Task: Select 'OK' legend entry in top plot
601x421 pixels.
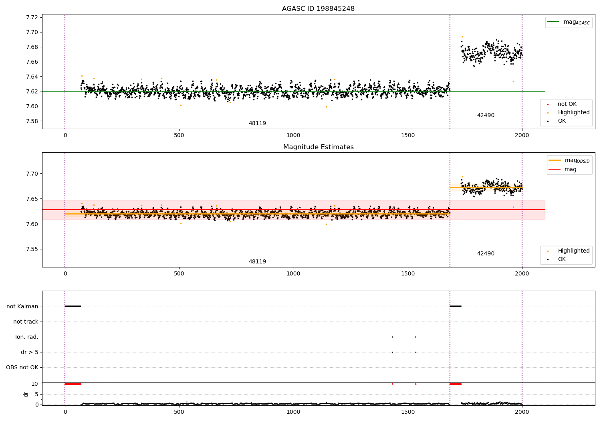Action: point(562,121)
